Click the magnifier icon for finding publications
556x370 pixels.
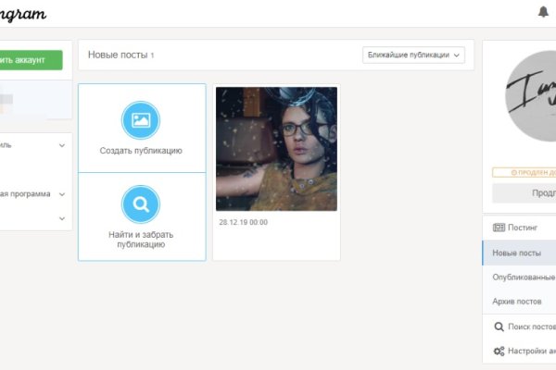coord(141,204)
